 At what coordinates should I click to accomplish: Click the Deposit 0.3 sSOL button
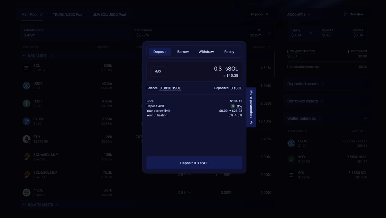194,163
